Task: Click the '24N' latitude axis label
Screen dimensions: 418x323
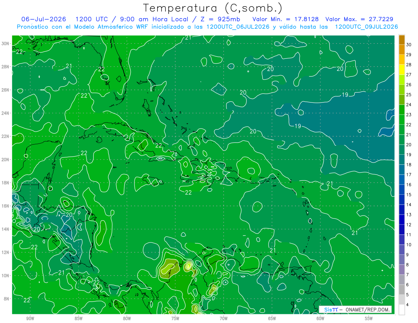Action: coord(6,113)
